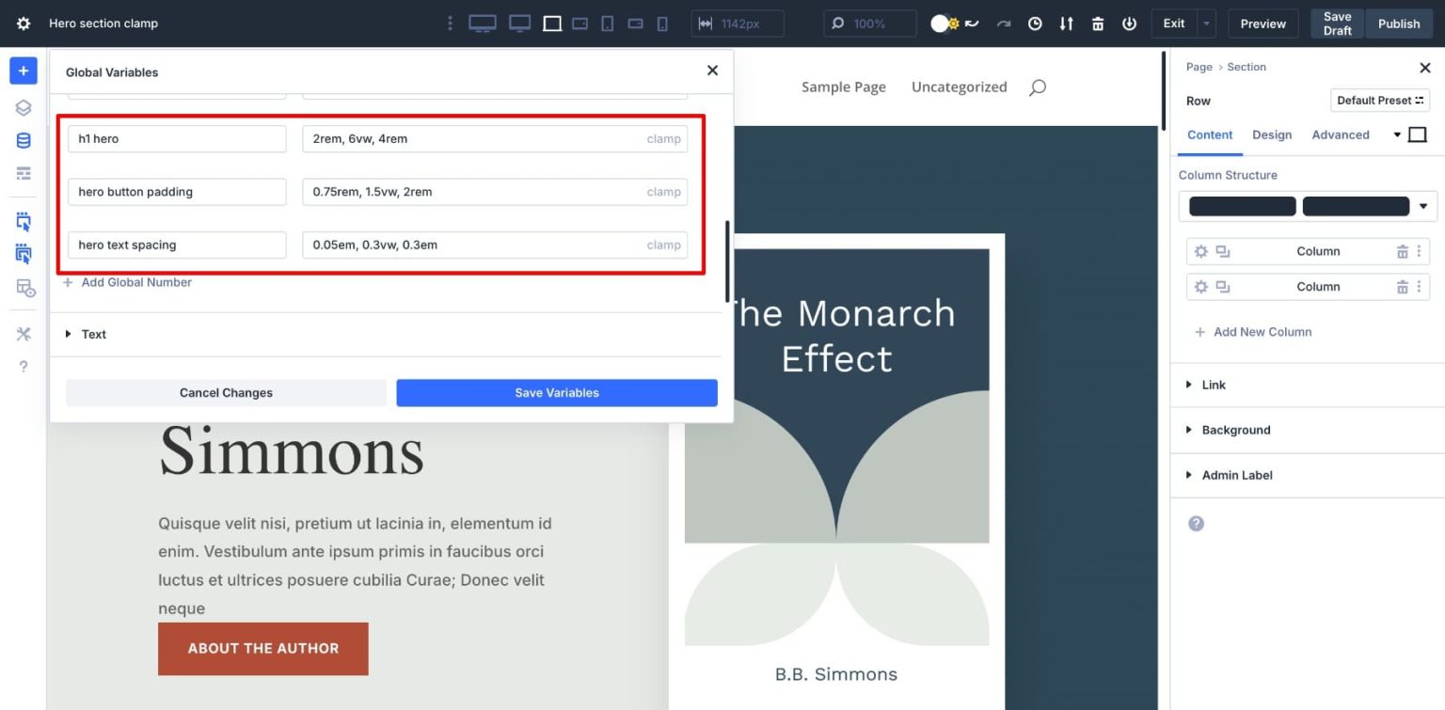The image size is (1445, 710).
Task: Select the Advanced tab in Row settings
Action: pyautogui.click(x=1340, y=134)
